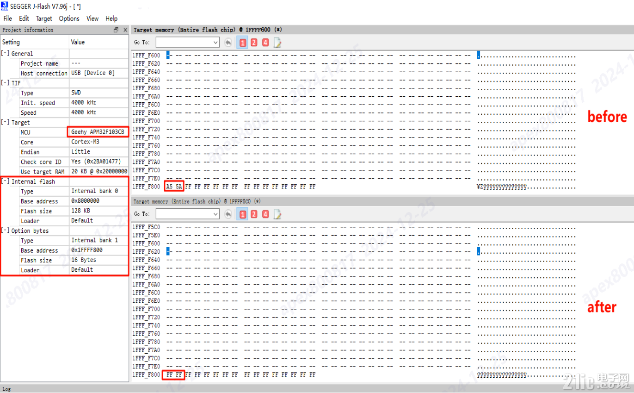634x393 pixels.
Task: Click address 1FFF_F5C0 in lower memory window
Action: pyautogui.click(x=146, y=227)
